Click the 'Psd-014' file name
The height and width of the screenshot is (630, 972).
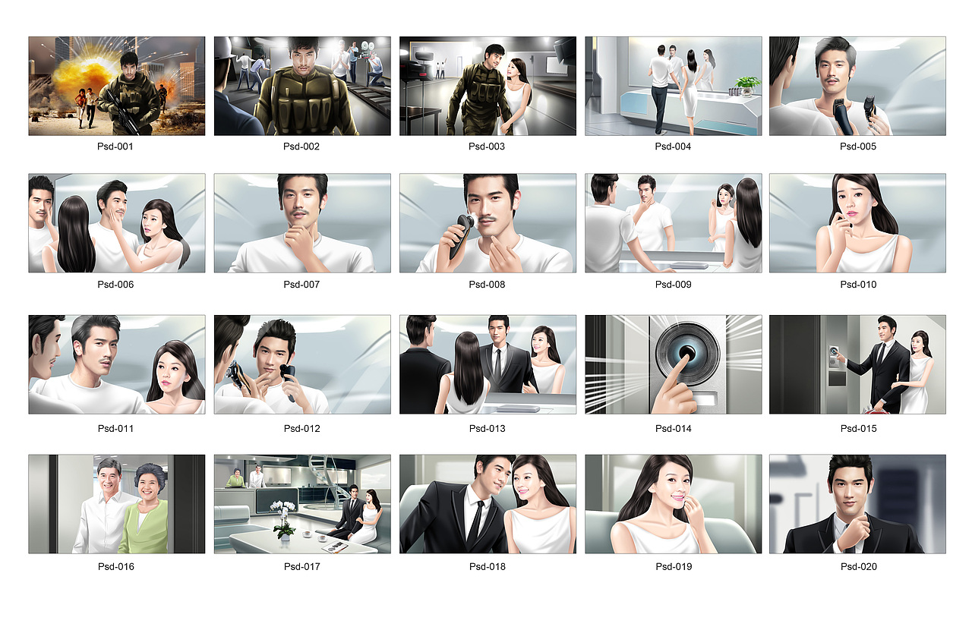(x=674, y=429)
